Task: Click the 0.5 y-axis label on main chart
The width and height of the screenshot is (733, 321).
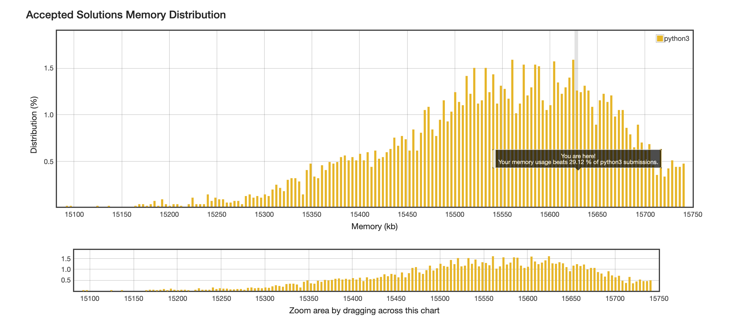Action: coord(49,162)
